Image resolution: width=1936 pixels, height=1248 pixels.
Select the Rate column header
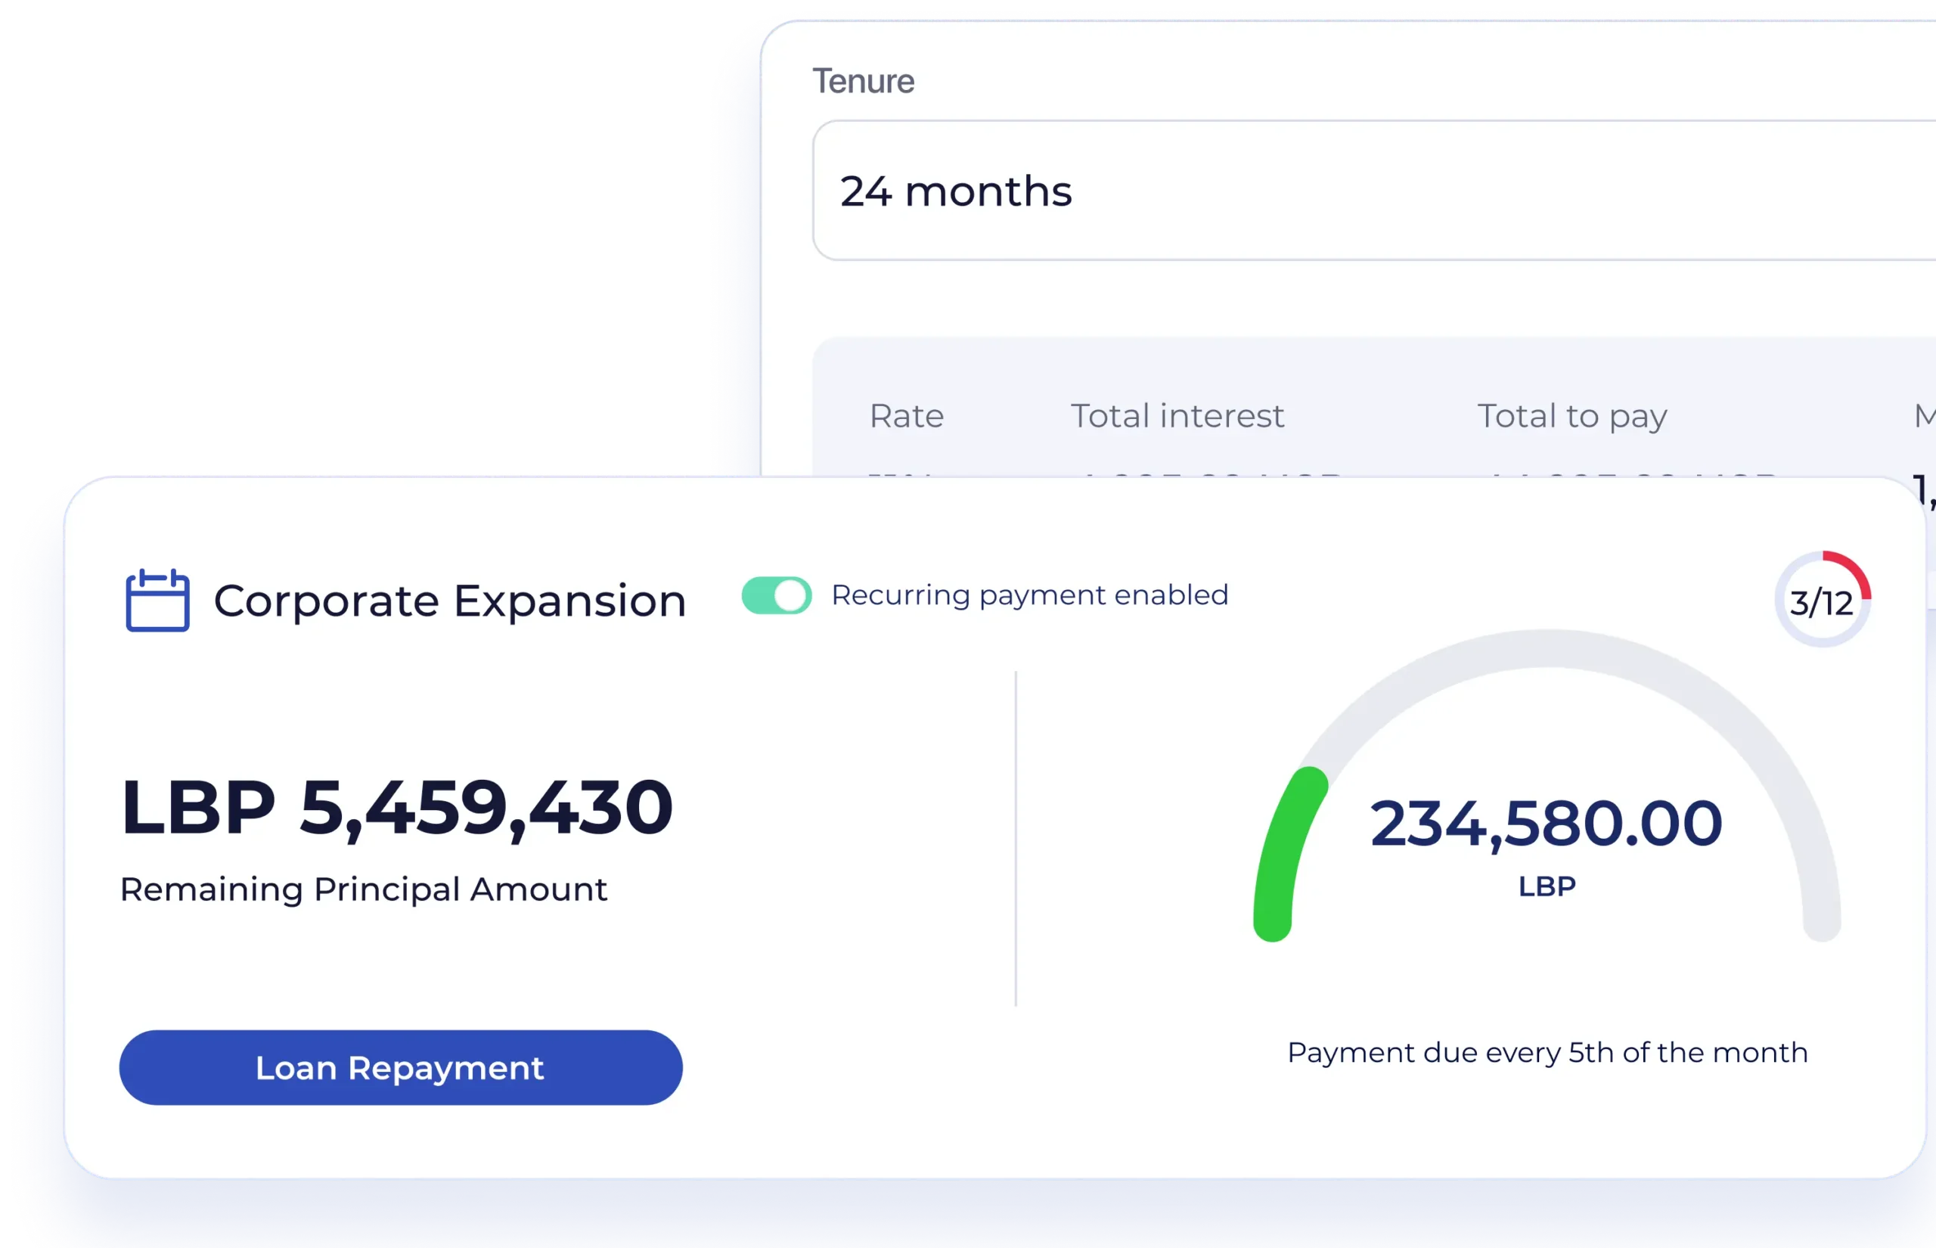(x=906, y=417)
